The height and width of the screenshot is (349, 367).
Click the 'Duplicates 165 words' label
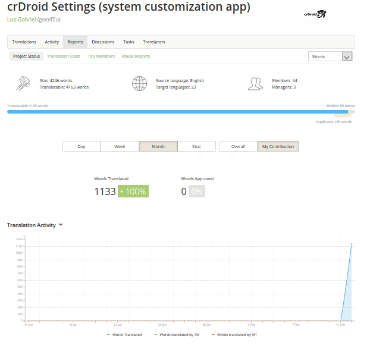334,122
